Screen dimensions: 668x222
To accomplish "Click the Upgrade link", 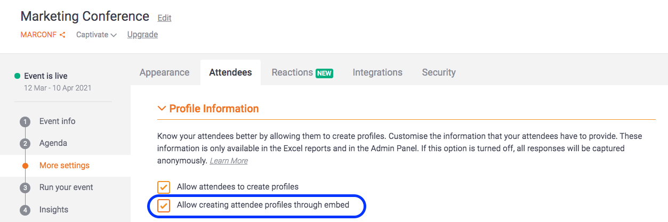I will point(142,35).
